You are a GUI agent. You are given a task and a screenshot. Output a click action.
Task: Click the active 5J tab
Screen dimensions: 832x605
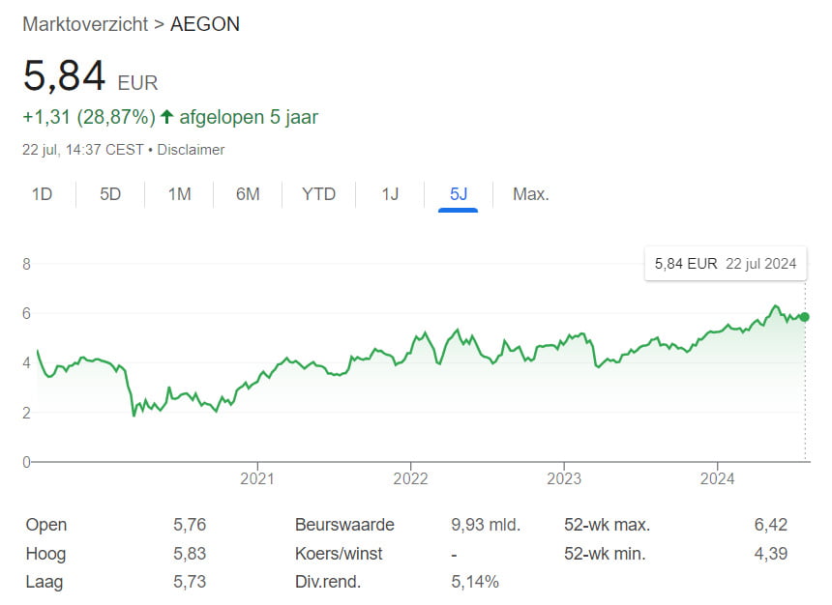pyautogui.click(x=458, y=194)
